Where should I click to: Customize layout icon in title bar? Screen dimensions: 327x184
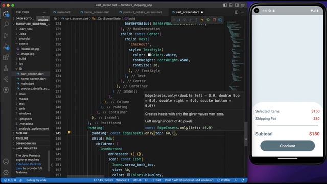243,5
